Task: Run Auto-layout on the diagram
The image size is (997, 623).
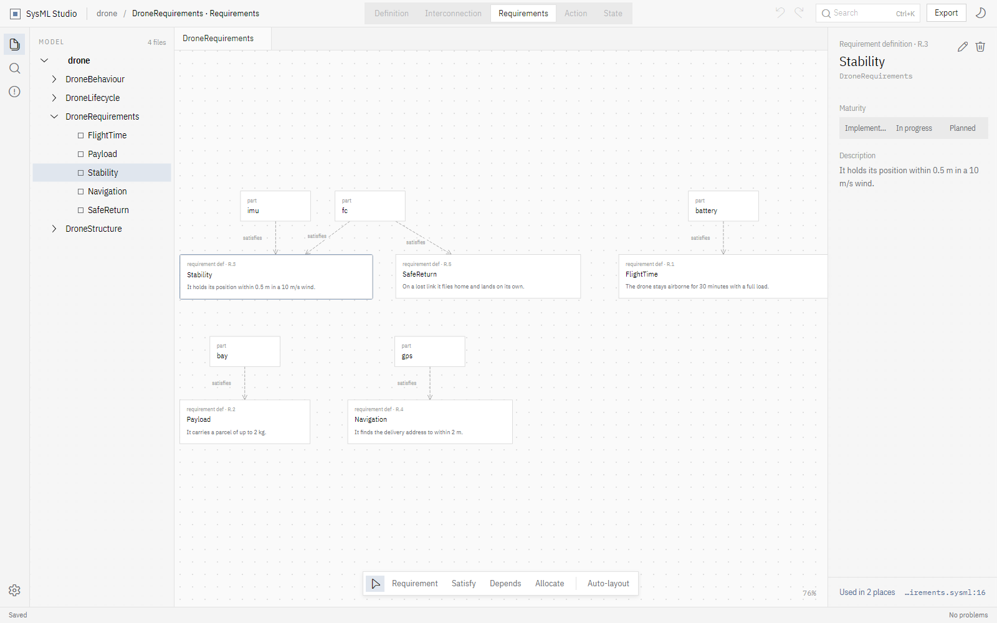Action: (x=608, y=584)
